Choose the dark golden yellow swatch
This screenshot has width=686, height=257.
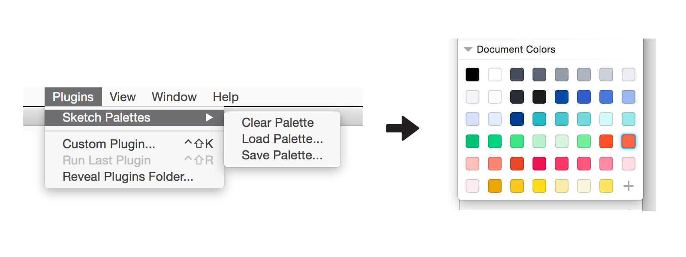pyautogui.click(x=495, y=186)
